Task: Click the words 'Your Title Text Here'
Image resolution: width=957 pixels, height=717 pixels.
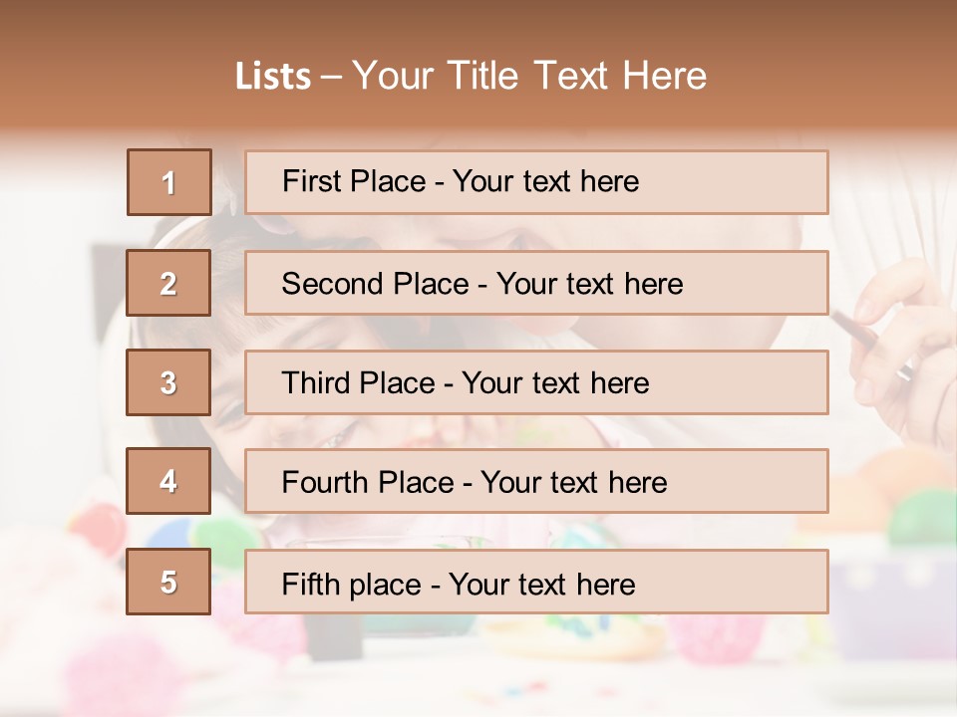Action: pyautogui.click(x=529, y=76)
